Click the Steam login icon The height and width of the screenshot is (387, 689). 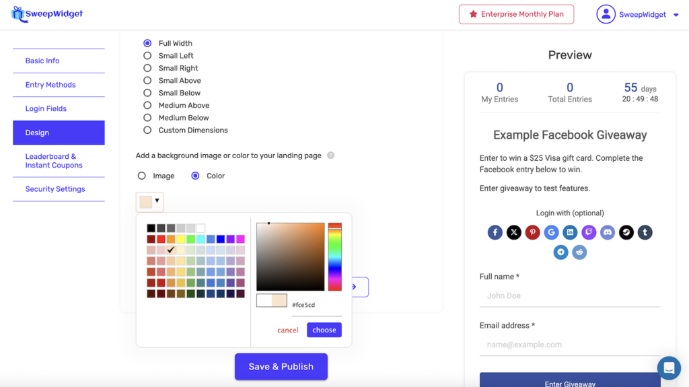tap(626, 233)
